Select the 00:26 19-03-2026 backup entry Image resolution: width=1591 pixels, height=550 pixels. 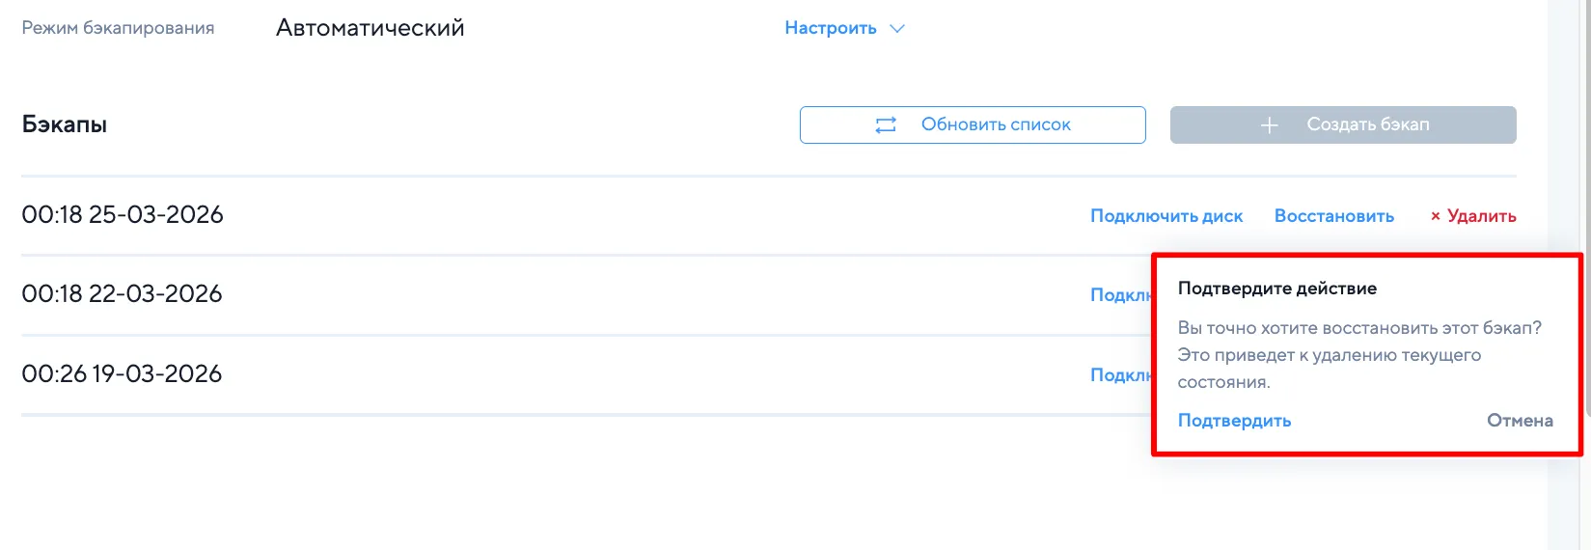(x=123, y=374)
